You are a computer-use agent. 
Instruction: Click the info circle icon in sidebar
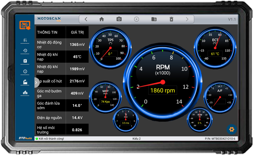point(25,71)
